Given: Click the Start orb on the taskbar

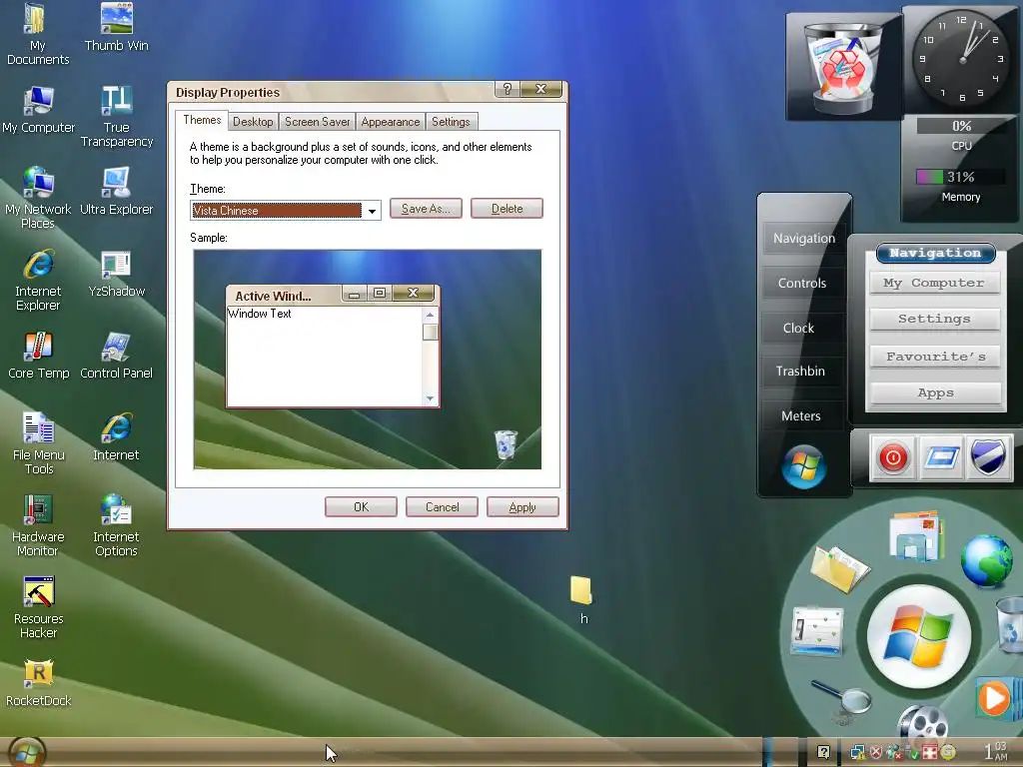Looking at the screenshot, I should pos(27,753).
